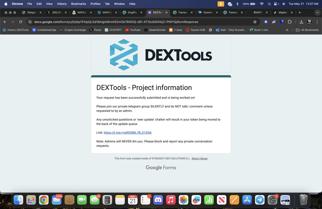Screen dimensions: 322x209
Task: Open a new tab with plus button
Action: pyautogui.click(x=300, y=12)
